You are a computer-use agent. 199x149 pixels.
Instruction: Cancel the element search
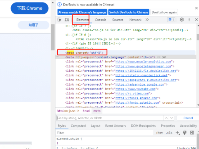188,118
